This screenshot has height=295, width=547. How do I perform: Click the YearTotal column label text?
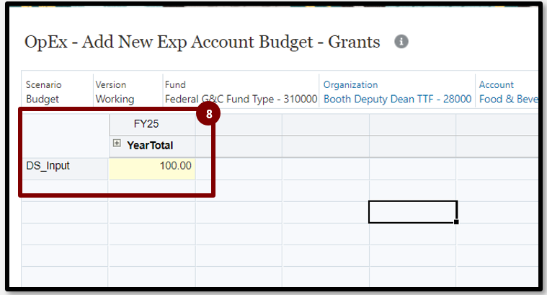click(150, 145)
